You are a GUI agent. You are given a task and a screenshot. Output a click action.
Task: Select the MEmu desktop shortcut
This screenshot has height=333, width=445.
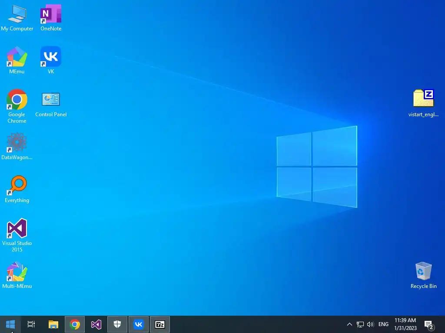tap(17, 60)
